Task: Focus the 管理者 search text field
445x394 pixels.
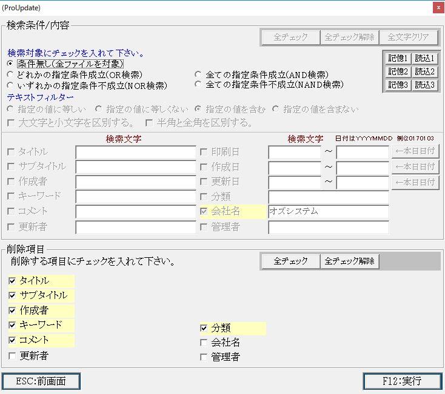Action: 329,227
